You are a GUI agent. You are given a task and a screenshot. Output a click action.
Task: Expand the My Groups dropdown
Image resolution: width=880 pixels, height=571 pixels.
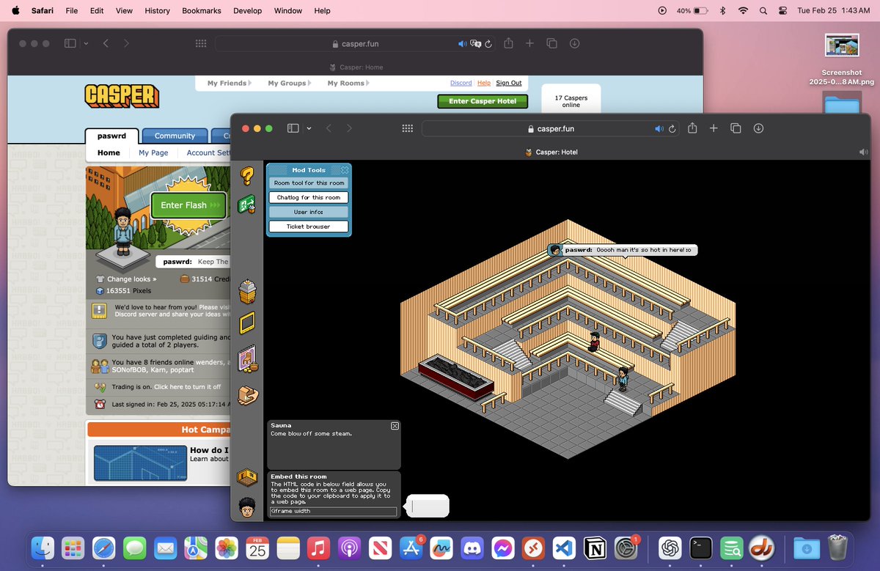point(289,83)
